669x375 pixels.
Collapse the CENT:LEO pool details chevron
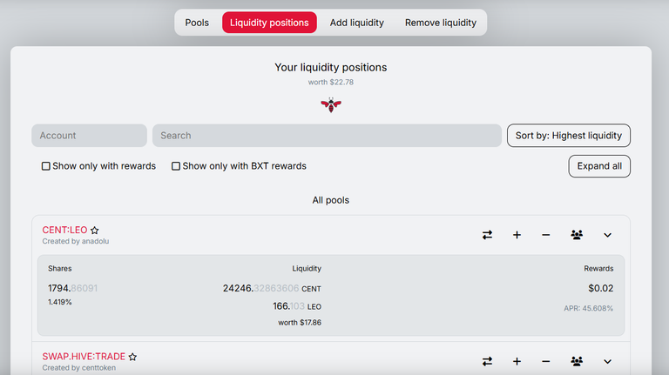click(607, 235)
